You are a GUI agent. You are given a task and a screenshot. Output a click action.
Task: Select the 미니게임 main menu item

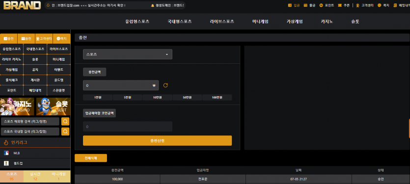coord(260,22)
